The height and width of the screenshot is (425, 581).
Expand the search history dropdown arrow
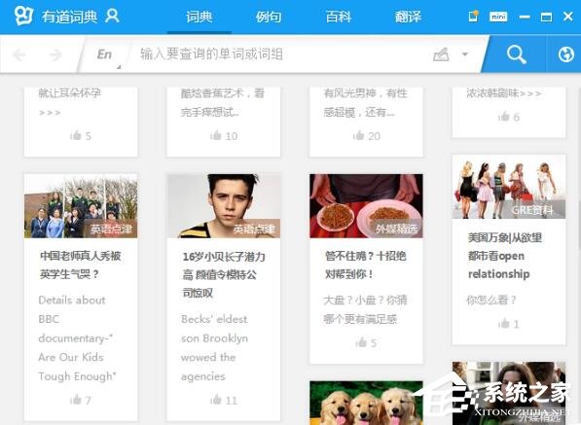465,54
